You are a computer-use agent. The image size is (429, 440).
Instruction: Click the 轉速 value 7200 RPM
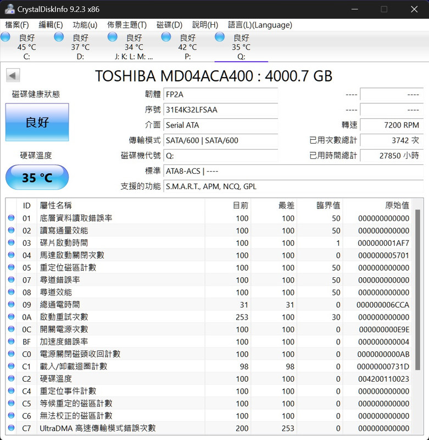tap(392, 125)
